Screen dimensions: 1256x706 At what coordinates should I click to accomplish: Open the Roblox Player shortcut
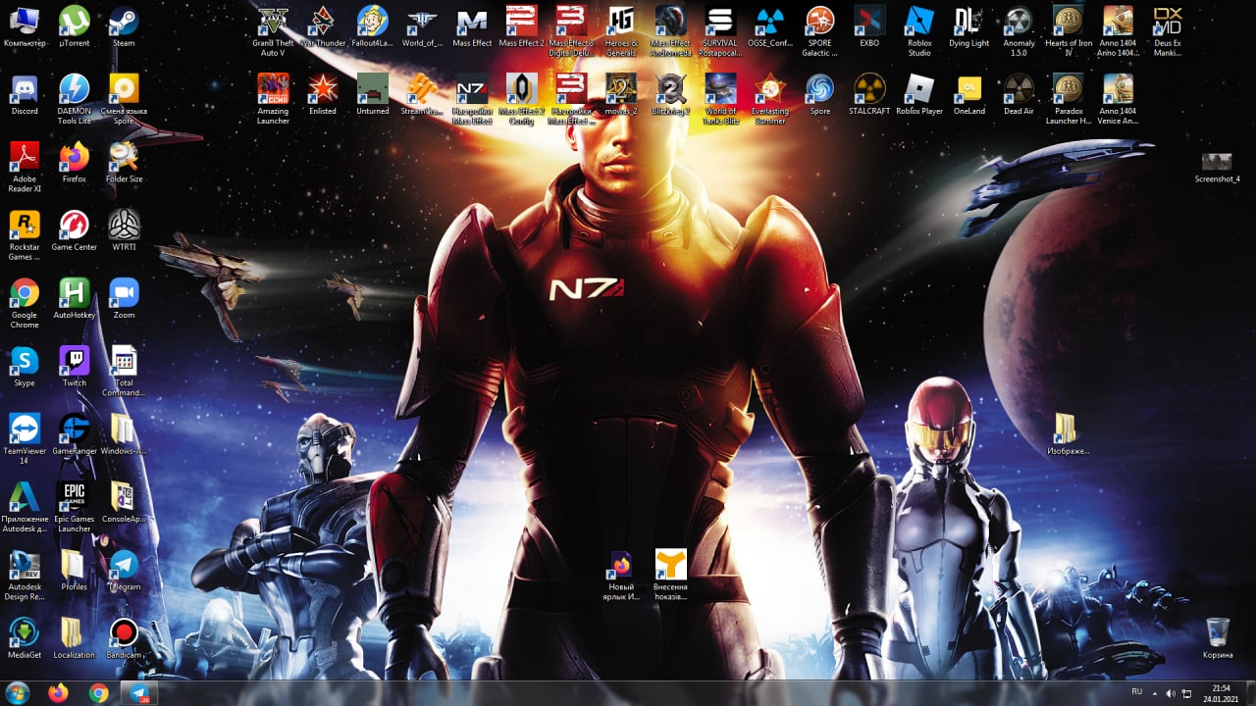point(919,94)
